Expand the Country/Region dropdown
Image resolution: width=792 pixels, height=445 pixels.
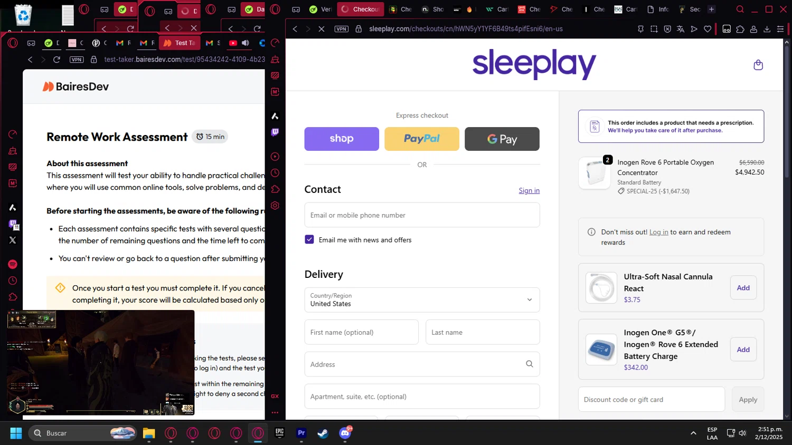pos(422,300)
